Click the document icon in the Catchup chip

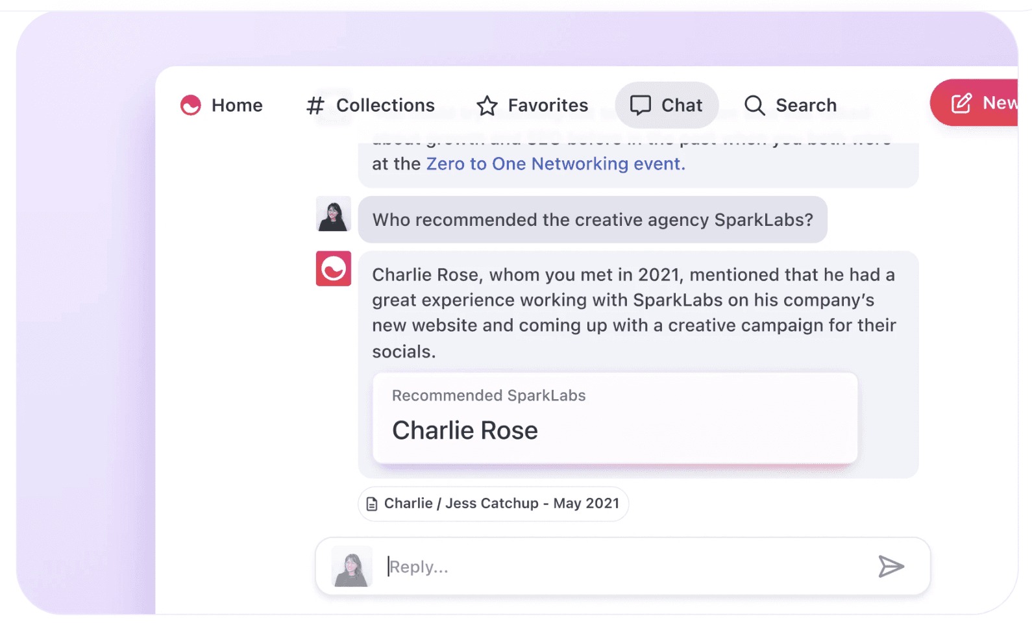[372, 504]
